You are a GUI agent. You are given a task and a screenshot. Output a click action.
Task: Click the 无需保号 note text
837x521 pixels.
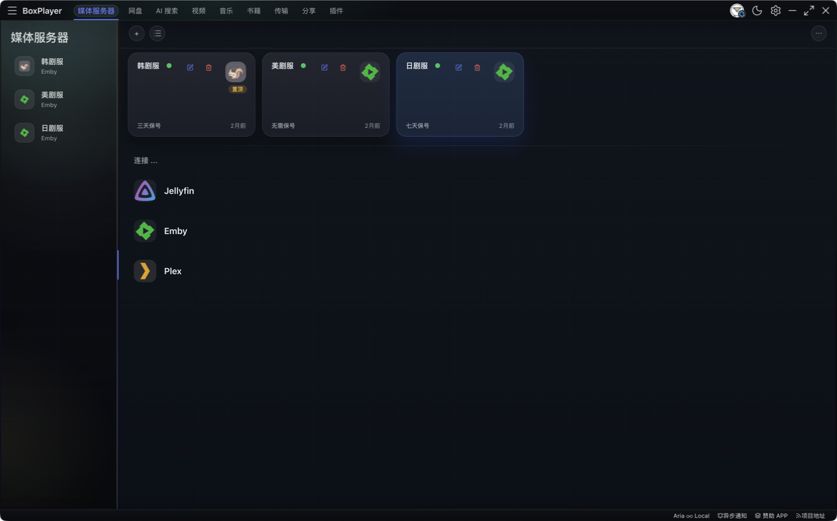coord(283,126)
